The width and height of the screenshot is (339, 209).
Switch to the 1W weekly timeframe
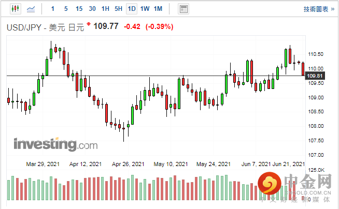pyautogui.click(x=145, y=9)
